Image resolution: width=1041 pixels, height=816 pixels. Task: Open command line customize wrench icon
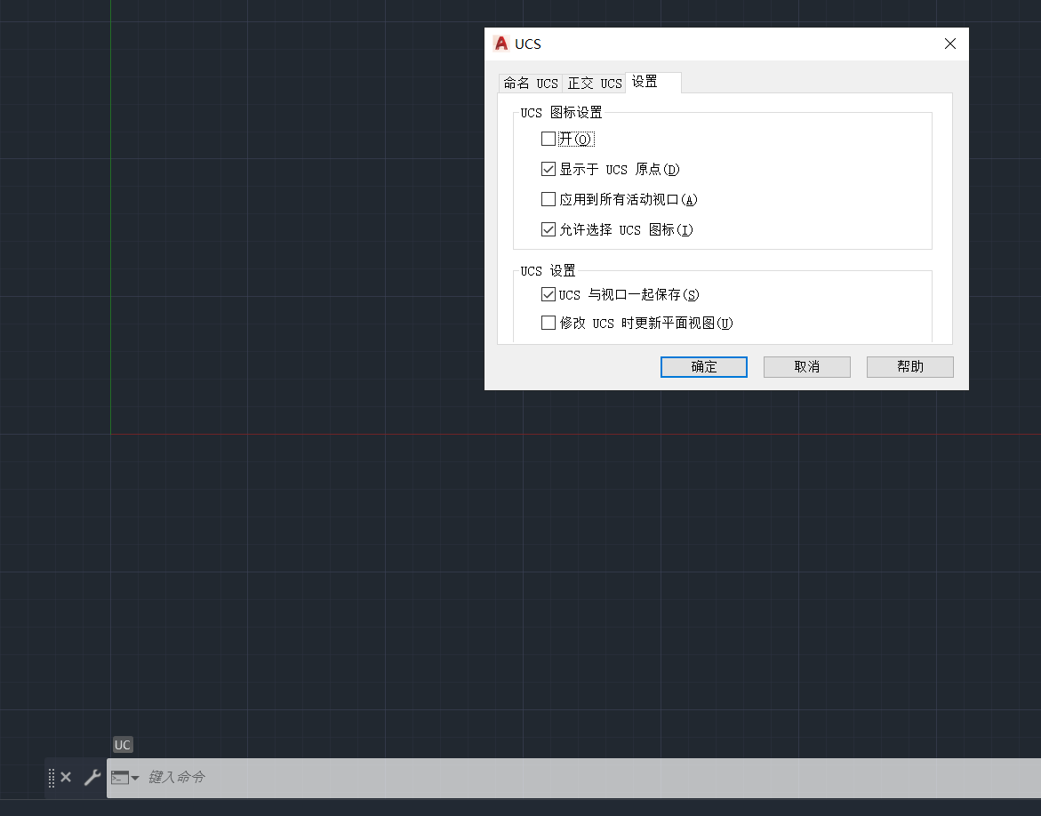pyautogui.click(x=92, y=778)
